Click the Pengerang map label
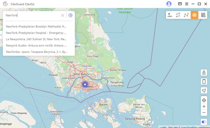210x128 pixels. [117, 82]
